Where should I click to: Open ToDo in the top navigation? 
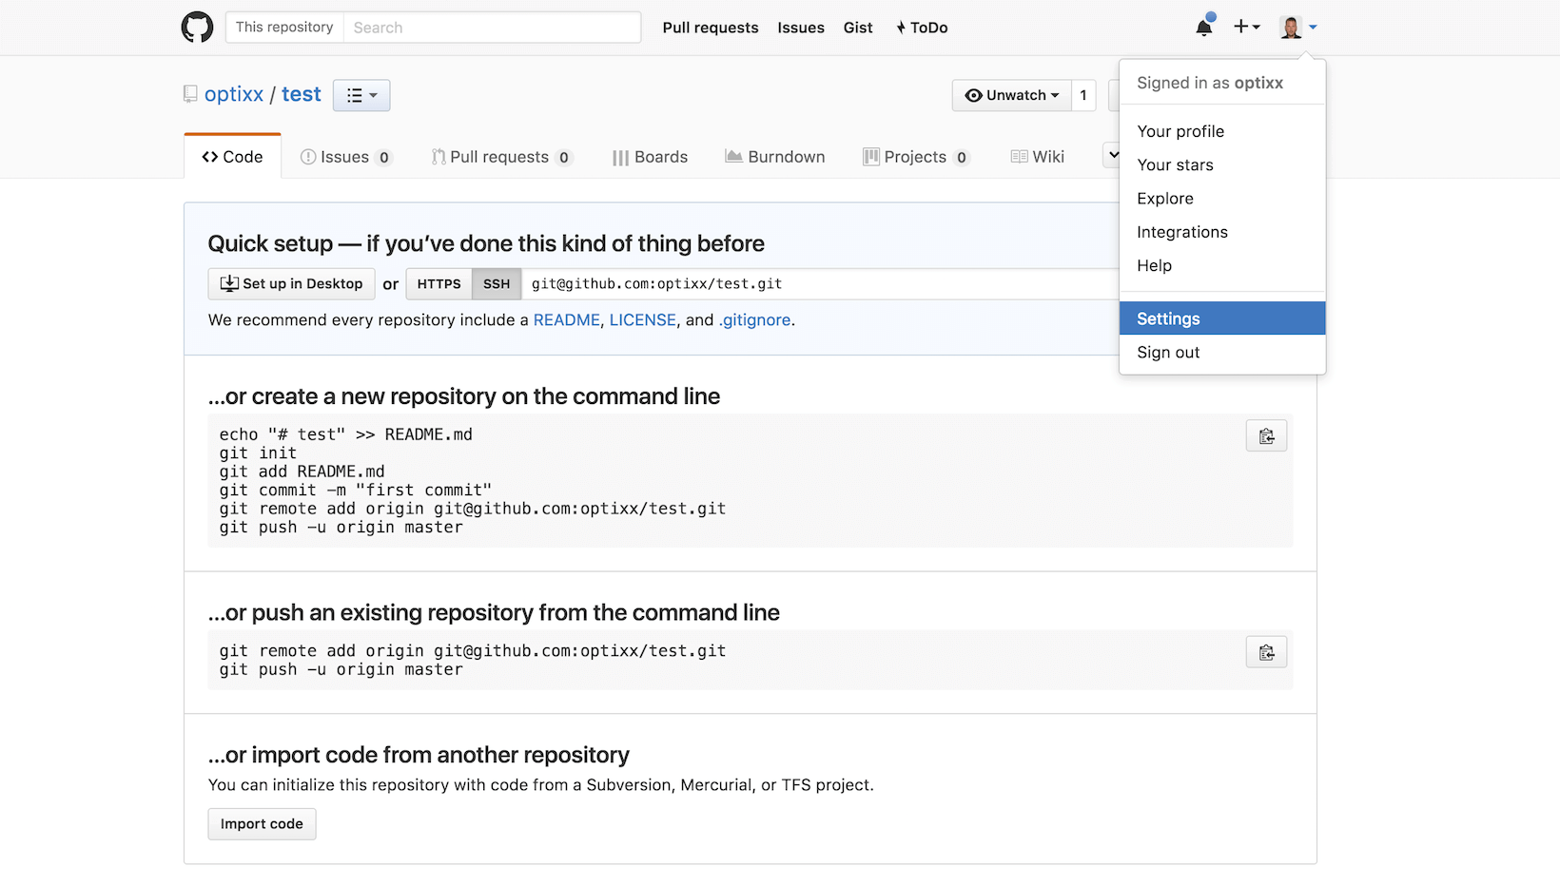pos(921,28)
